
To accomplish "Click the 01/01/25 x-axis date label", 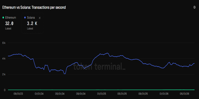I will 101,94.
